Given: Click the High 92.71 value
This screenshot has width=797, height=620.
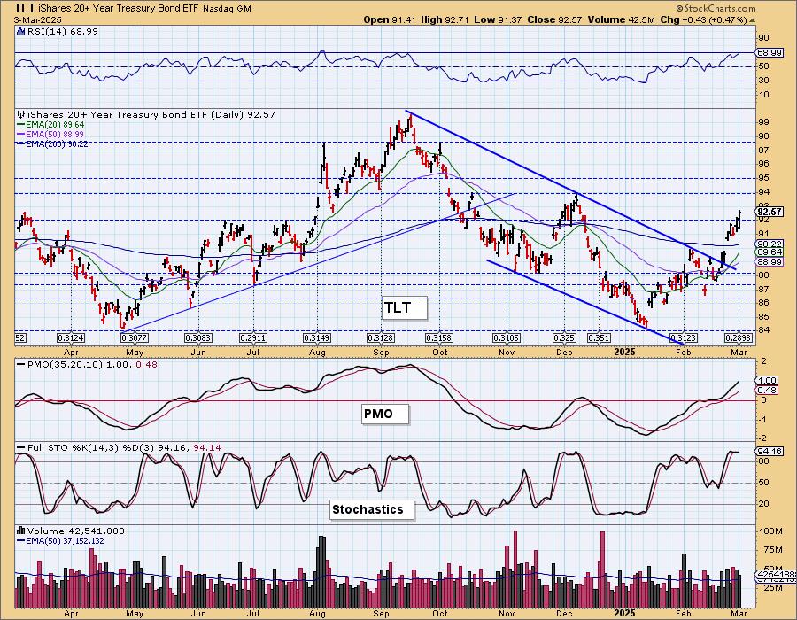Looking at the screenshot, I should pos(445,19).
